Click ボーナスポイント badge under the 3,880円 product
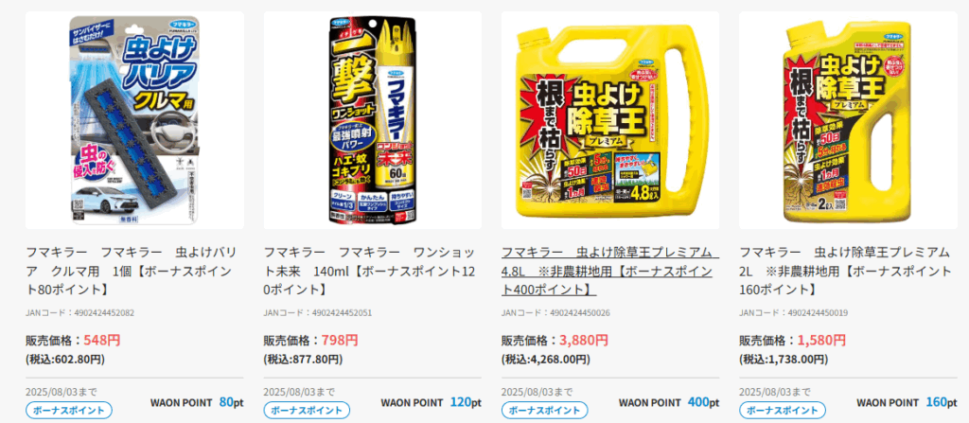The width and height of the screenshot is (969, 423). click(544, 410)
